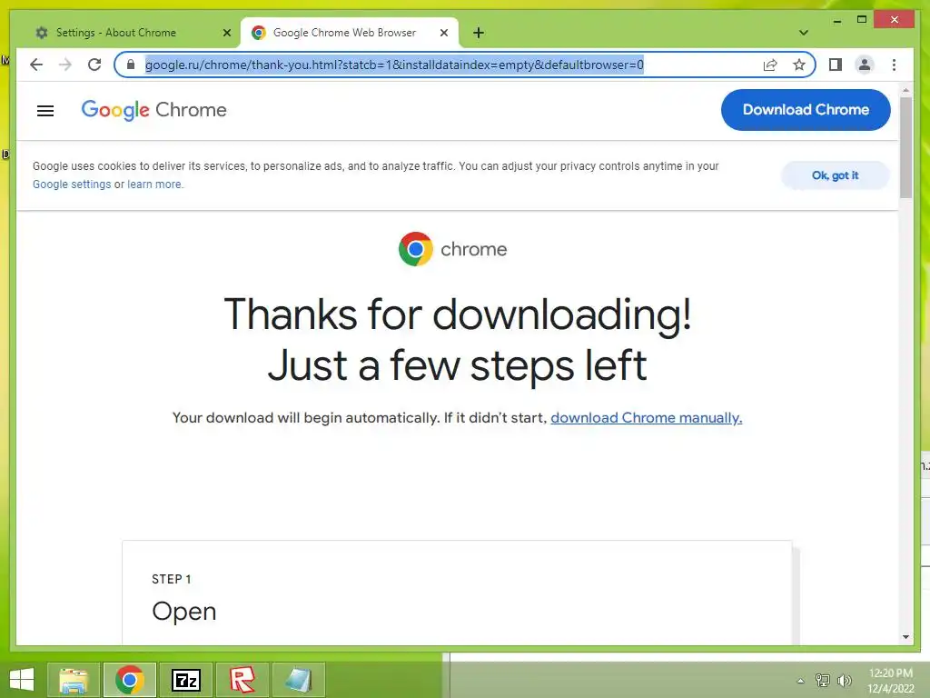
Task: Open the Windows Start button
Action: [x=22, y=680]
